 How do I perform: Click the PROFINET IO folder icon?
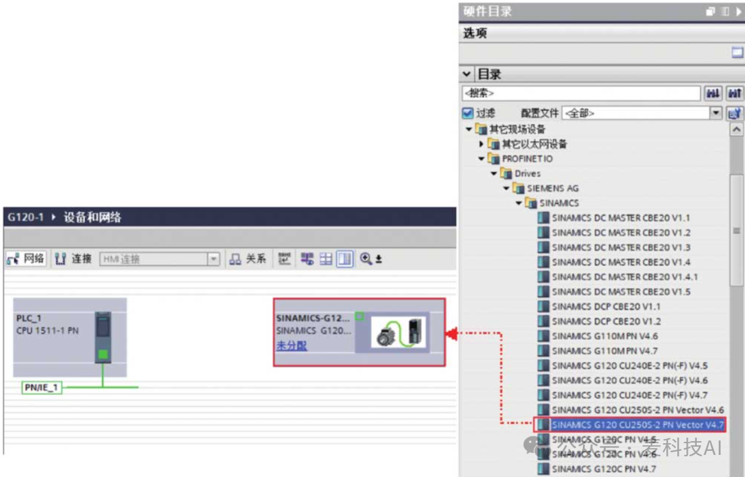pyautogui.click(x=494, y=159)
